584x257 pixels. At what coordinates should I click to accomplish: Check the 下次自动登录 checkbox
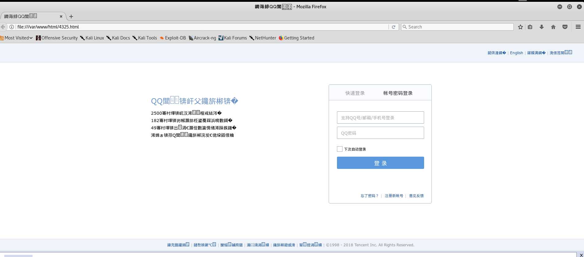pyautogui.click(x=340, y=149)
